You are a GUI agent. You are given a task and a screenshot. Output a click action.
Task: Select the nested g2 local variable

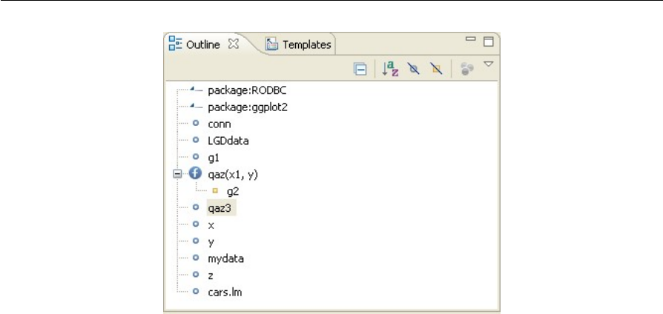pyautogui.click(x=233, y=192)
